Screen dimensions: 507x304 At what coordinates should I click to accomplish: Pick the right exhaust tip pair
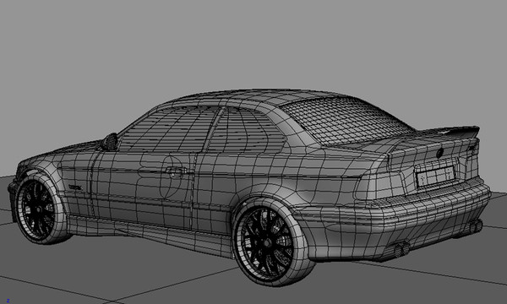point(476,225)
